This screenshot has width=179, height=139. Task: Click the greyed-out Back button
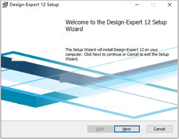[100, 129]
